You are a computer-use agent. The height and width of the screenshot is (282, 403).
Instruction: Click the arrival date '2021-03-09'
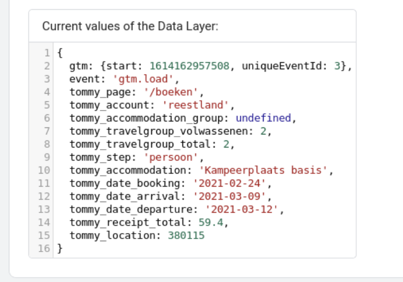tap(229, 197)
